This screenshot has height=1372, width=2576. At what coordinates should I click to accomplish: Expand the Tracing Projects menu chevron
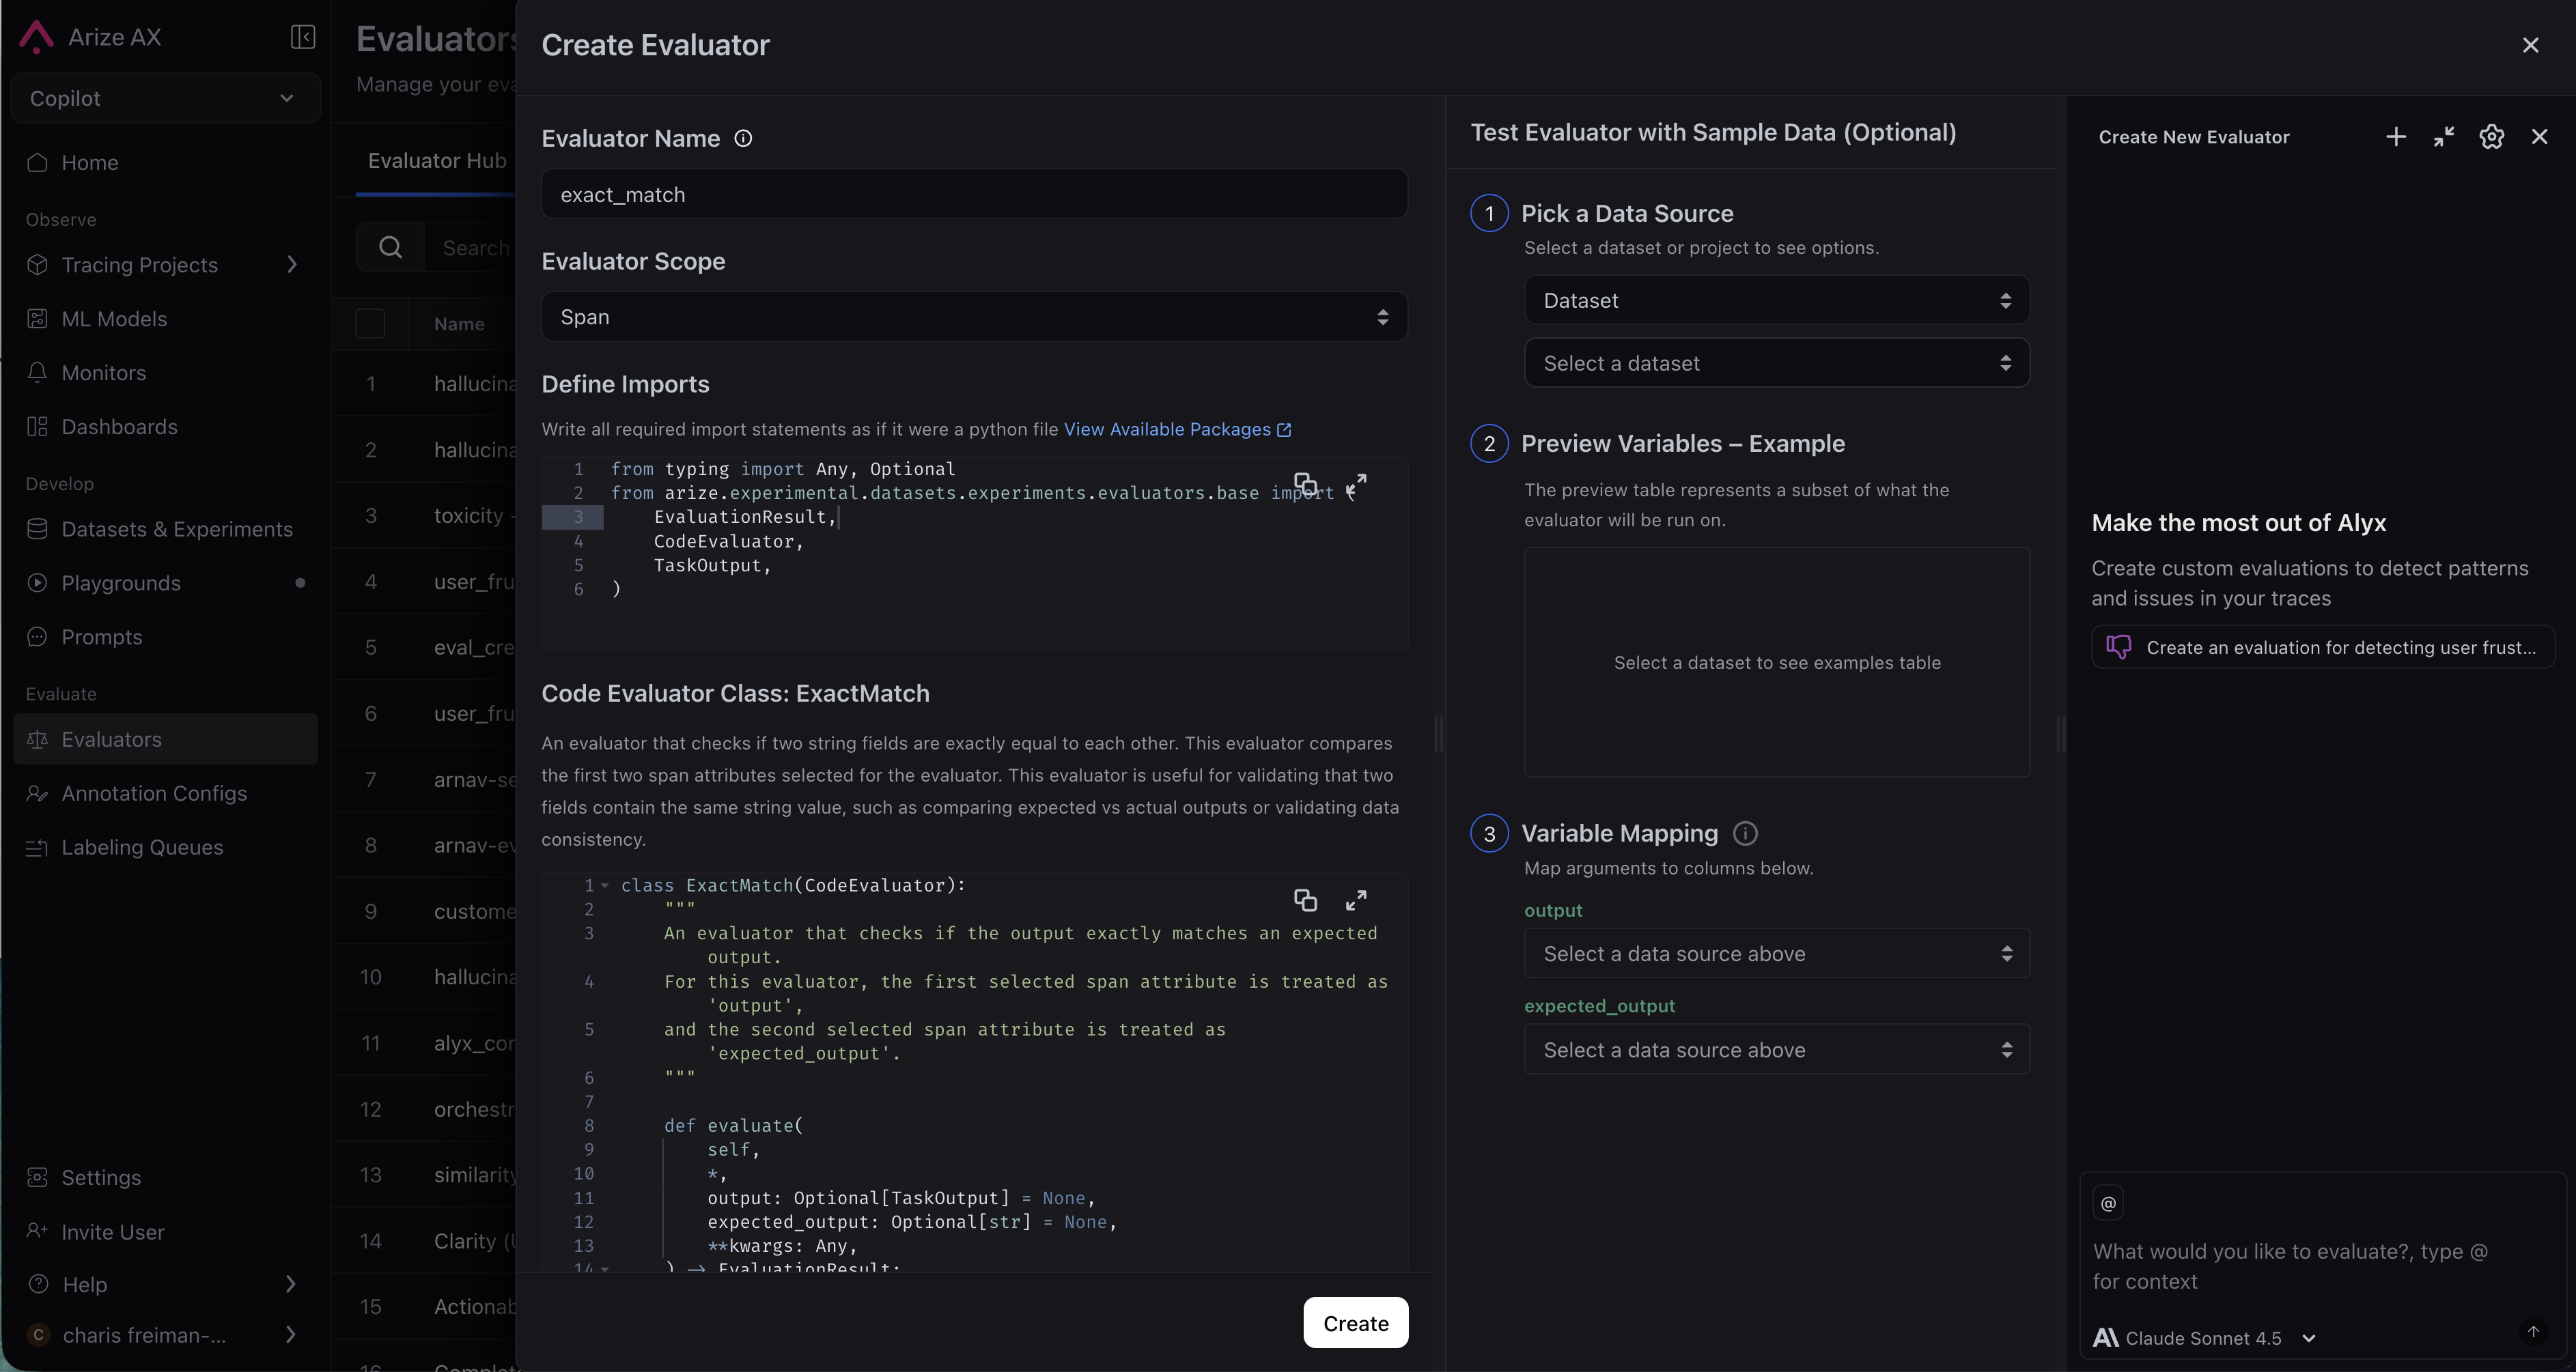point(292,265)
